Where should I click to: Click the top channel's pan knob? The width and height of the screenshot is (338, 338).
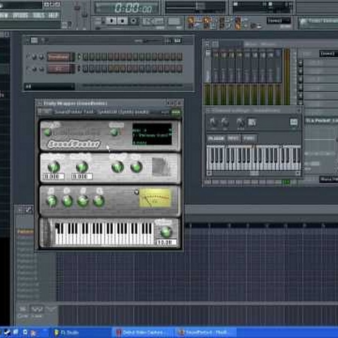(34, 57)
